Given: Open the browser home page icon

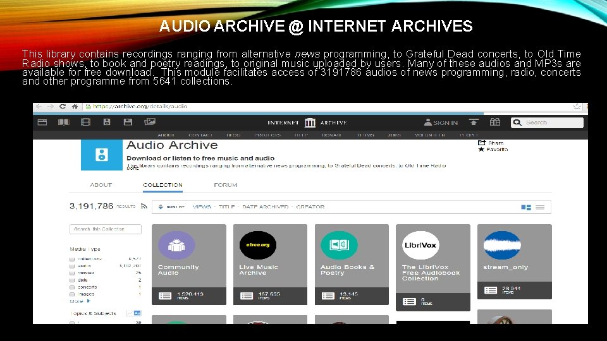Looking at the screenshot, I should point(75,106).
